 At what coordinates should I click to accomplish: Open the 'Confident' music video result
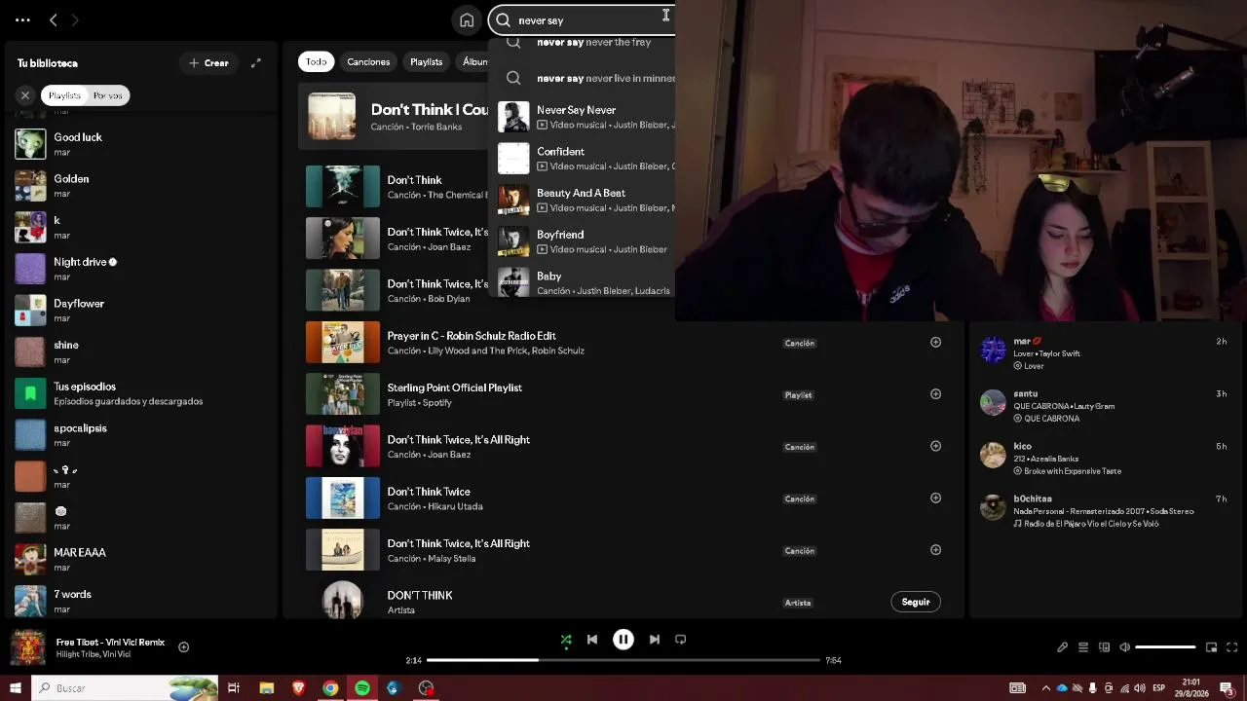pyautogui.click(x=585, y=159)
